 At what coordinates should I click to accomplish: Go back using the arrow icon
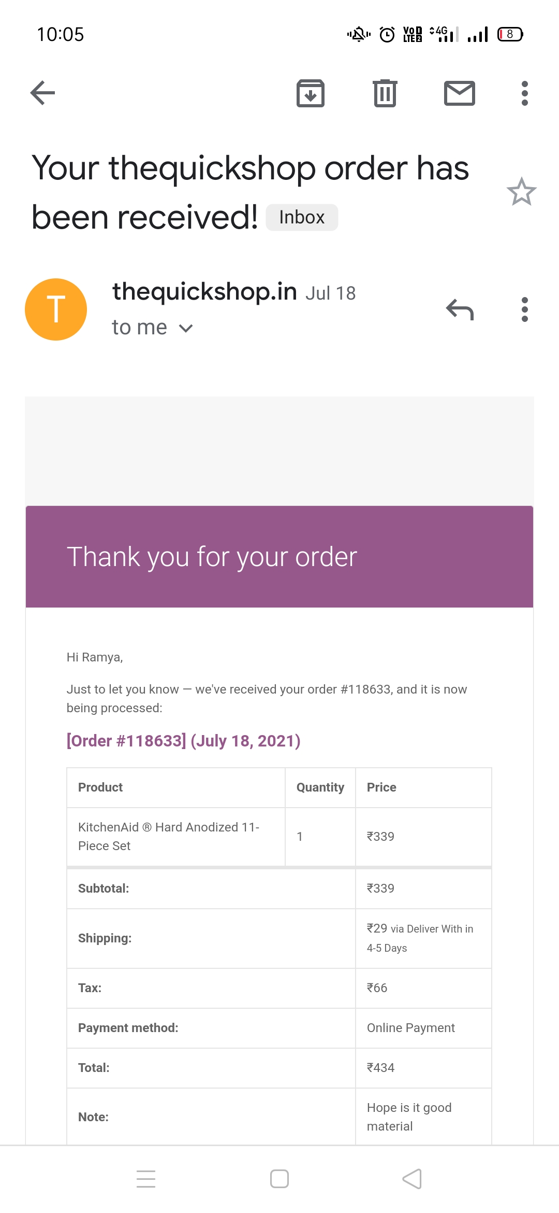(x=43, y=93)
